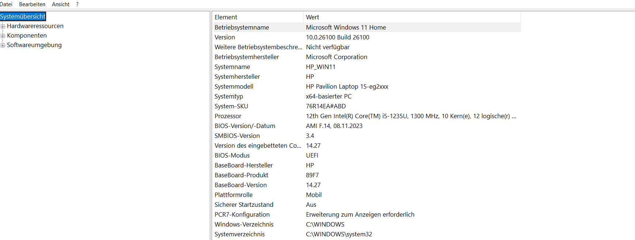Viewport: 635px width, 240px height.
Task: Select the Version row label
Action: (x=225, y=37)
